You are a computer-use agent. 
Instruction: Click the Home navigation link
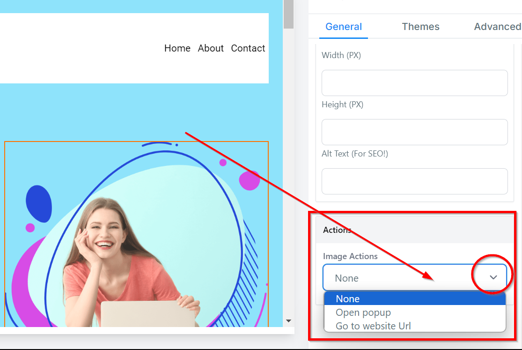tap(177, 48)
